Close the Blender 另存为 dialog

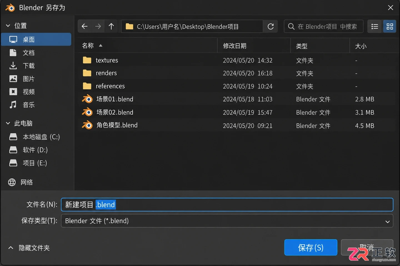[x=390, y=7]
